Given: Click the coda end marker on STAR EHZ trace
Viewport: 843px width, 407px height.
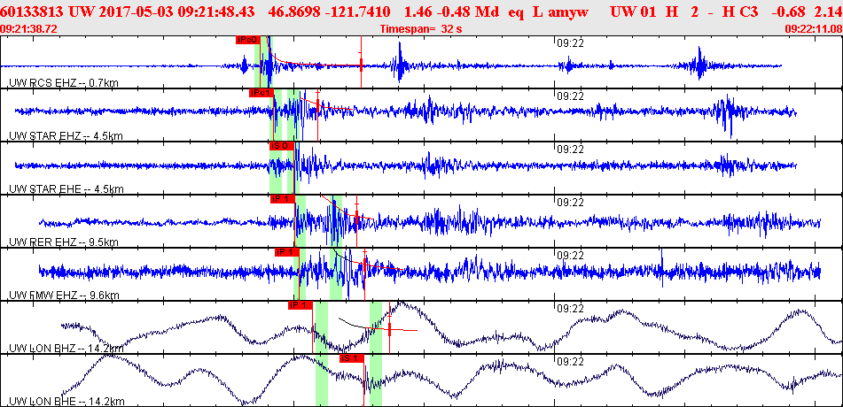Looking at the screenshot, I should [x=317, y=104].
